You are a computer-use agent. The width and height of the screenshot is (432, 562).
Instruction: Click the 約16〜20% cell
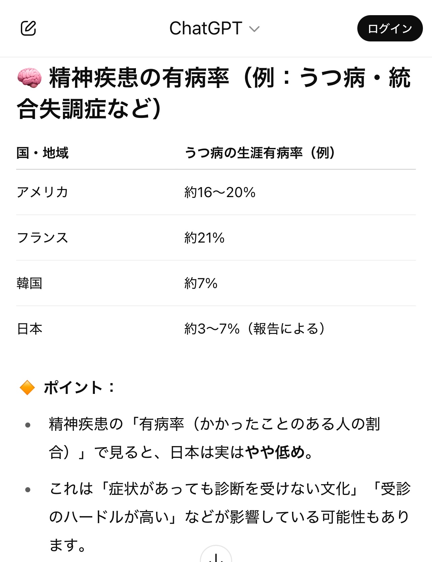click(x=220, y=192)
